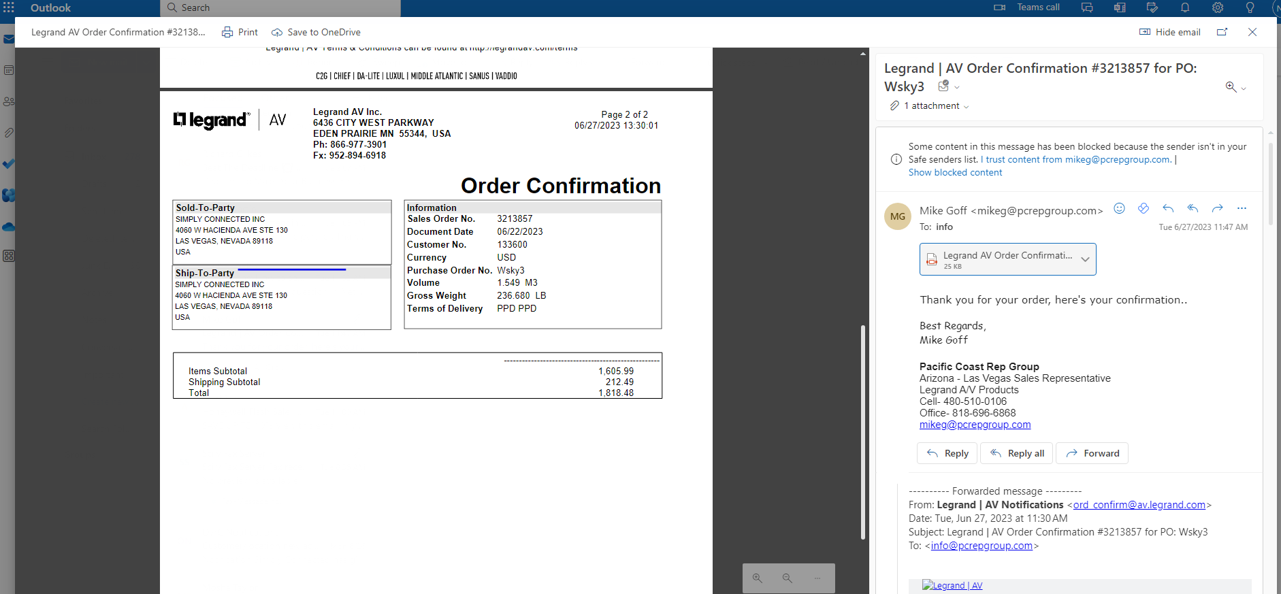The height and width of the screenshot is (594, 1281).
Task: Click ord_confirm@av.legrand.com link
Action: tap(1139, 505)
